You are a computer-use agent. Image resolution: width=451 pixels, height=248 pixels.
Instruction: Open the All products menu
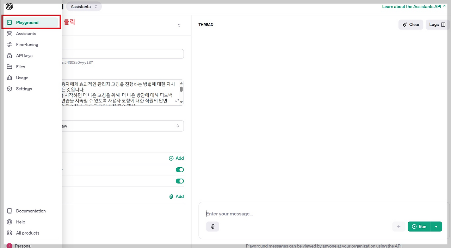tap(27, 233)
